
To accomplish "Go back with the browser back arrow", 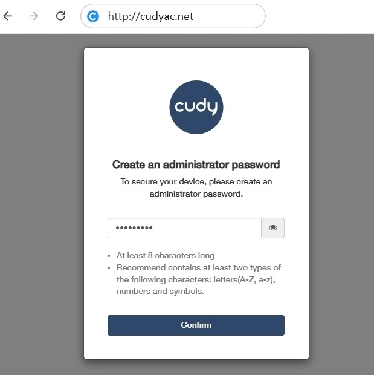I will click(8, 16).
